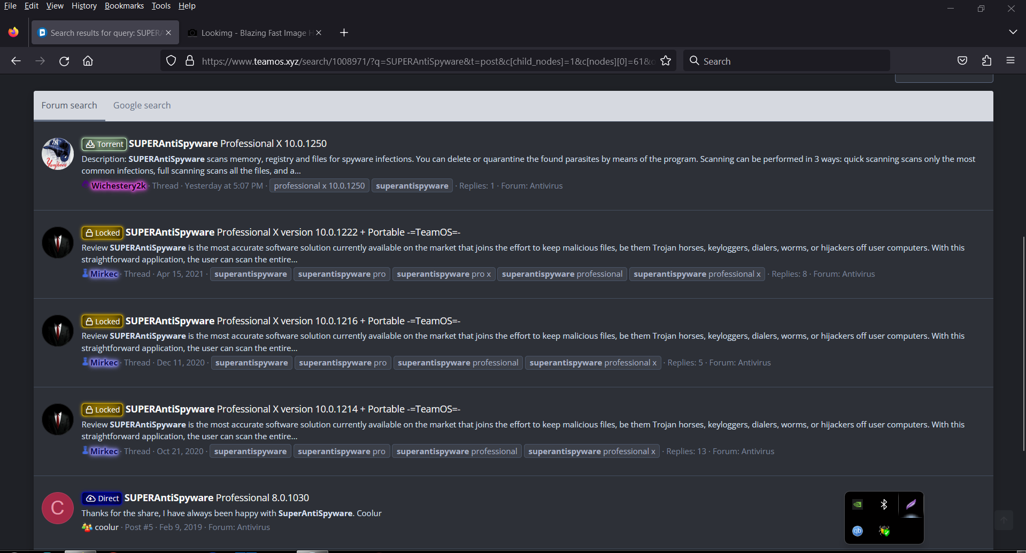Reload the current page
This screenshot has width=1026, height=553.
[64, 61]
